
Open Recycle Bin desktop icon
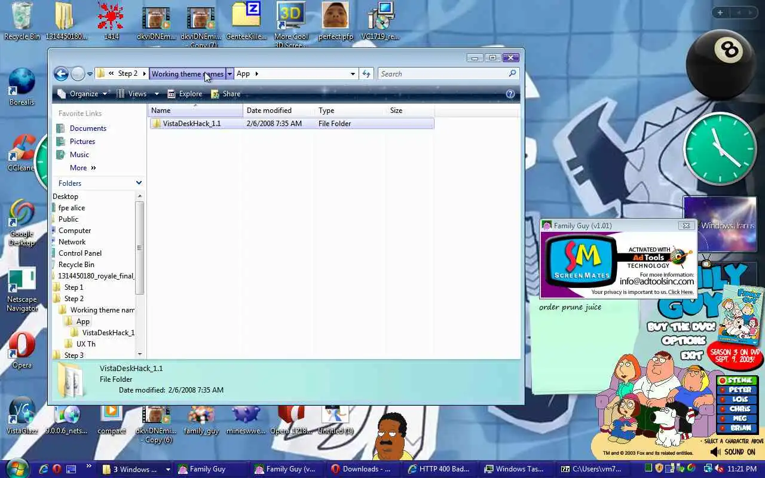click(22, 21)
